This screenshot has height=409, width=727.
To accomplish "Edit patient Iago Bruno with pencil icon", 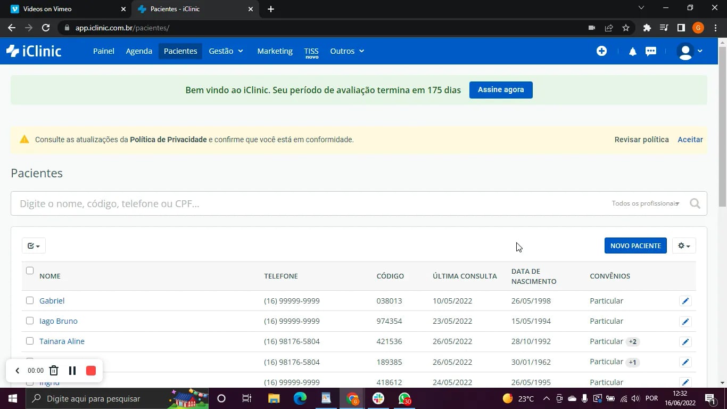I will click(685, 321).
